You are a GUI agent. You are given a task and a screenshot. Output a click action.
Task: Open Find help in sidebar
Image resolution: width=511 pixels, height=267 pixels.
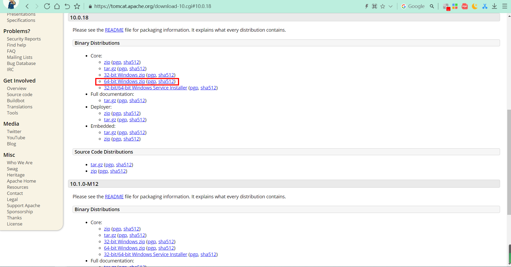[x=17, y=45]
